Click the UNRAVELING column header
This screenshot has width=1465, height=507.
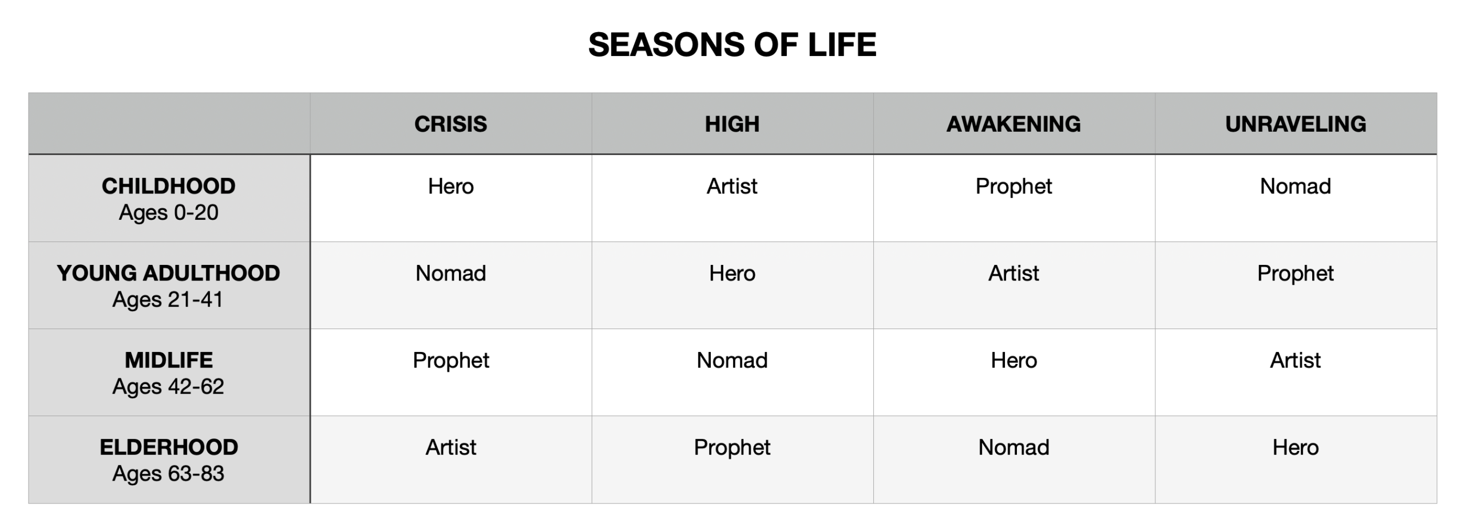click(1296, 124)
